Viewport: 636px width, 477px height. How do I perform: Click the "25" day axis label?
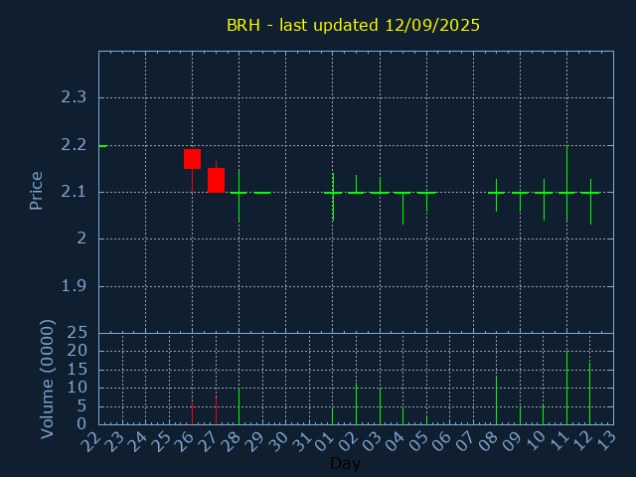[x=162, y=441]
